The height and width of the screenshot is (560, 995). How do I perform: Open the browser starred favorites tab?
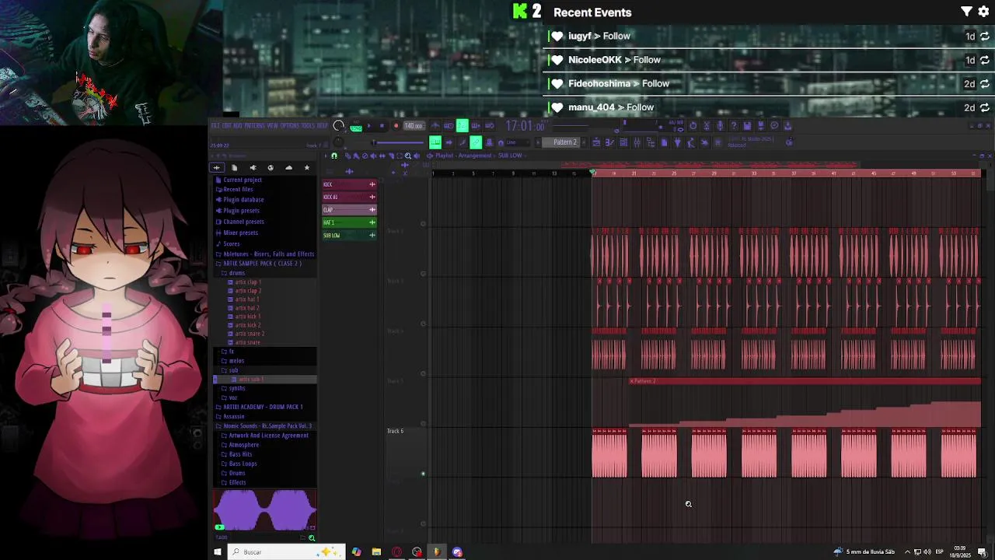point(306,168)
